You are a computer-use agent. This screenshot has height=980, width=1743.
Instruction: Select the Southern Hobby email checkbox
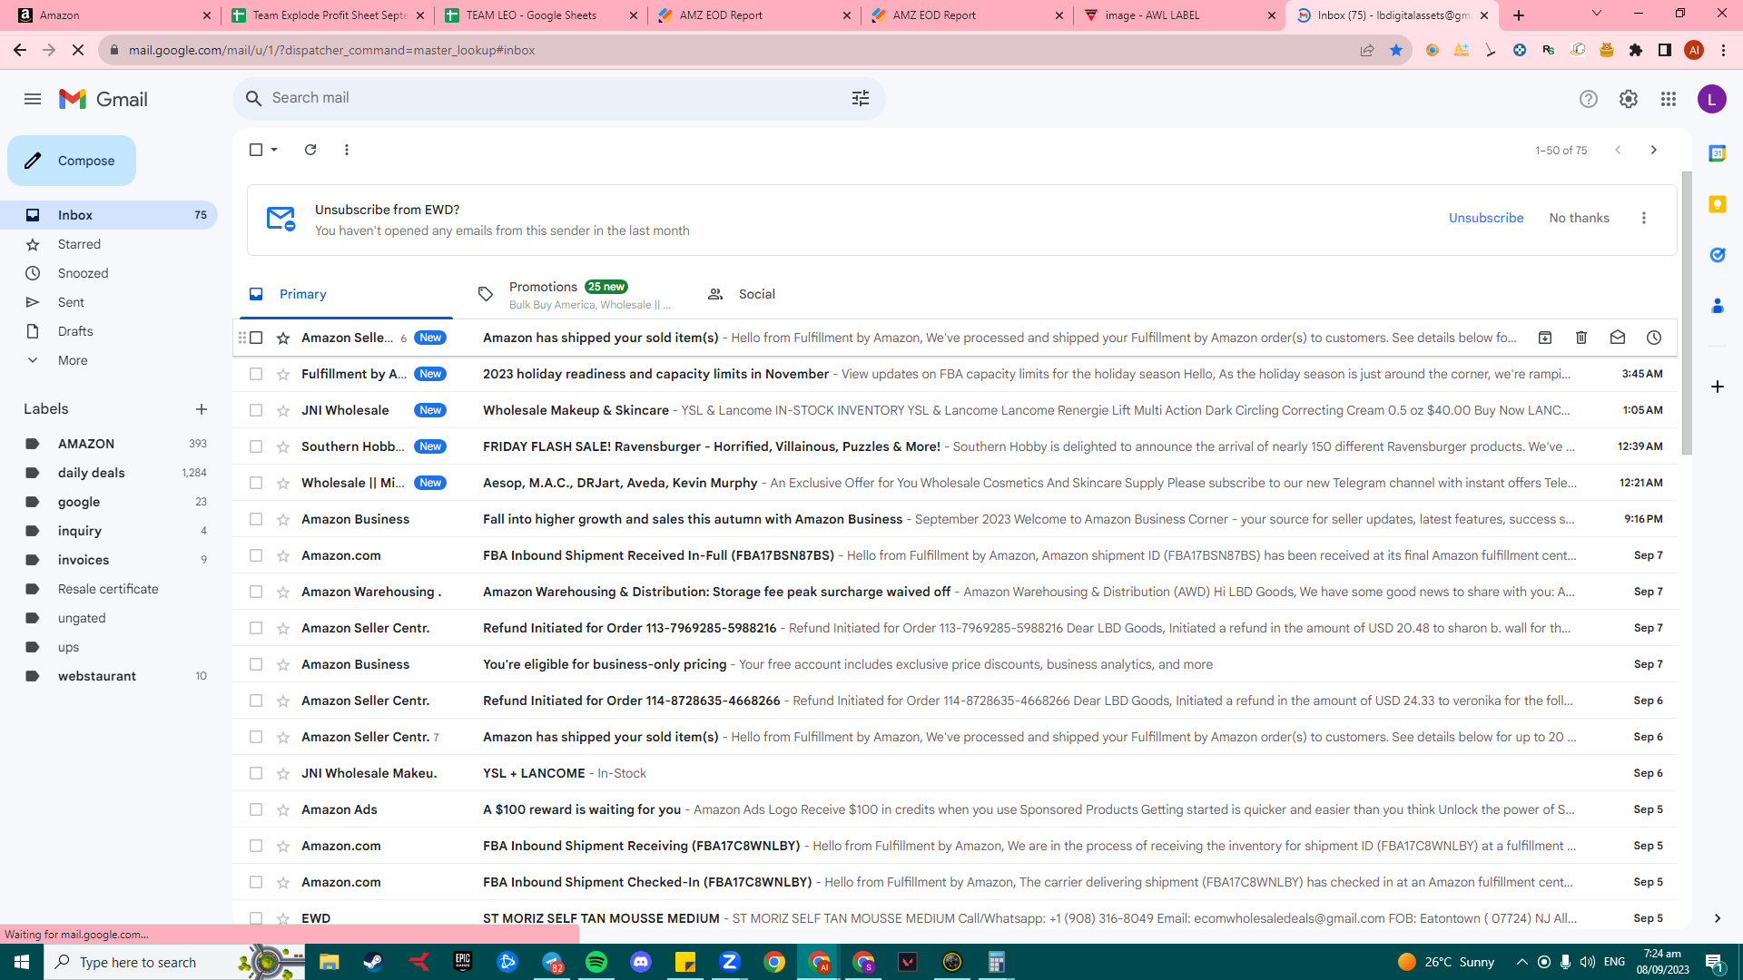(x=256, y=446)
